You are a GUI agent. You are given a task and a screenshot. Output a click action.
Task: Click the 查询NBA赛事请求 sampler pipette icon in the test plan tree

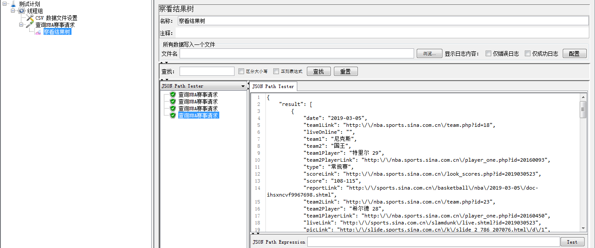tap(30, 25)
